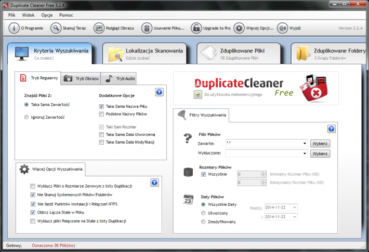
Task: Open the O Programie info icon
Action: pos(14,28)
